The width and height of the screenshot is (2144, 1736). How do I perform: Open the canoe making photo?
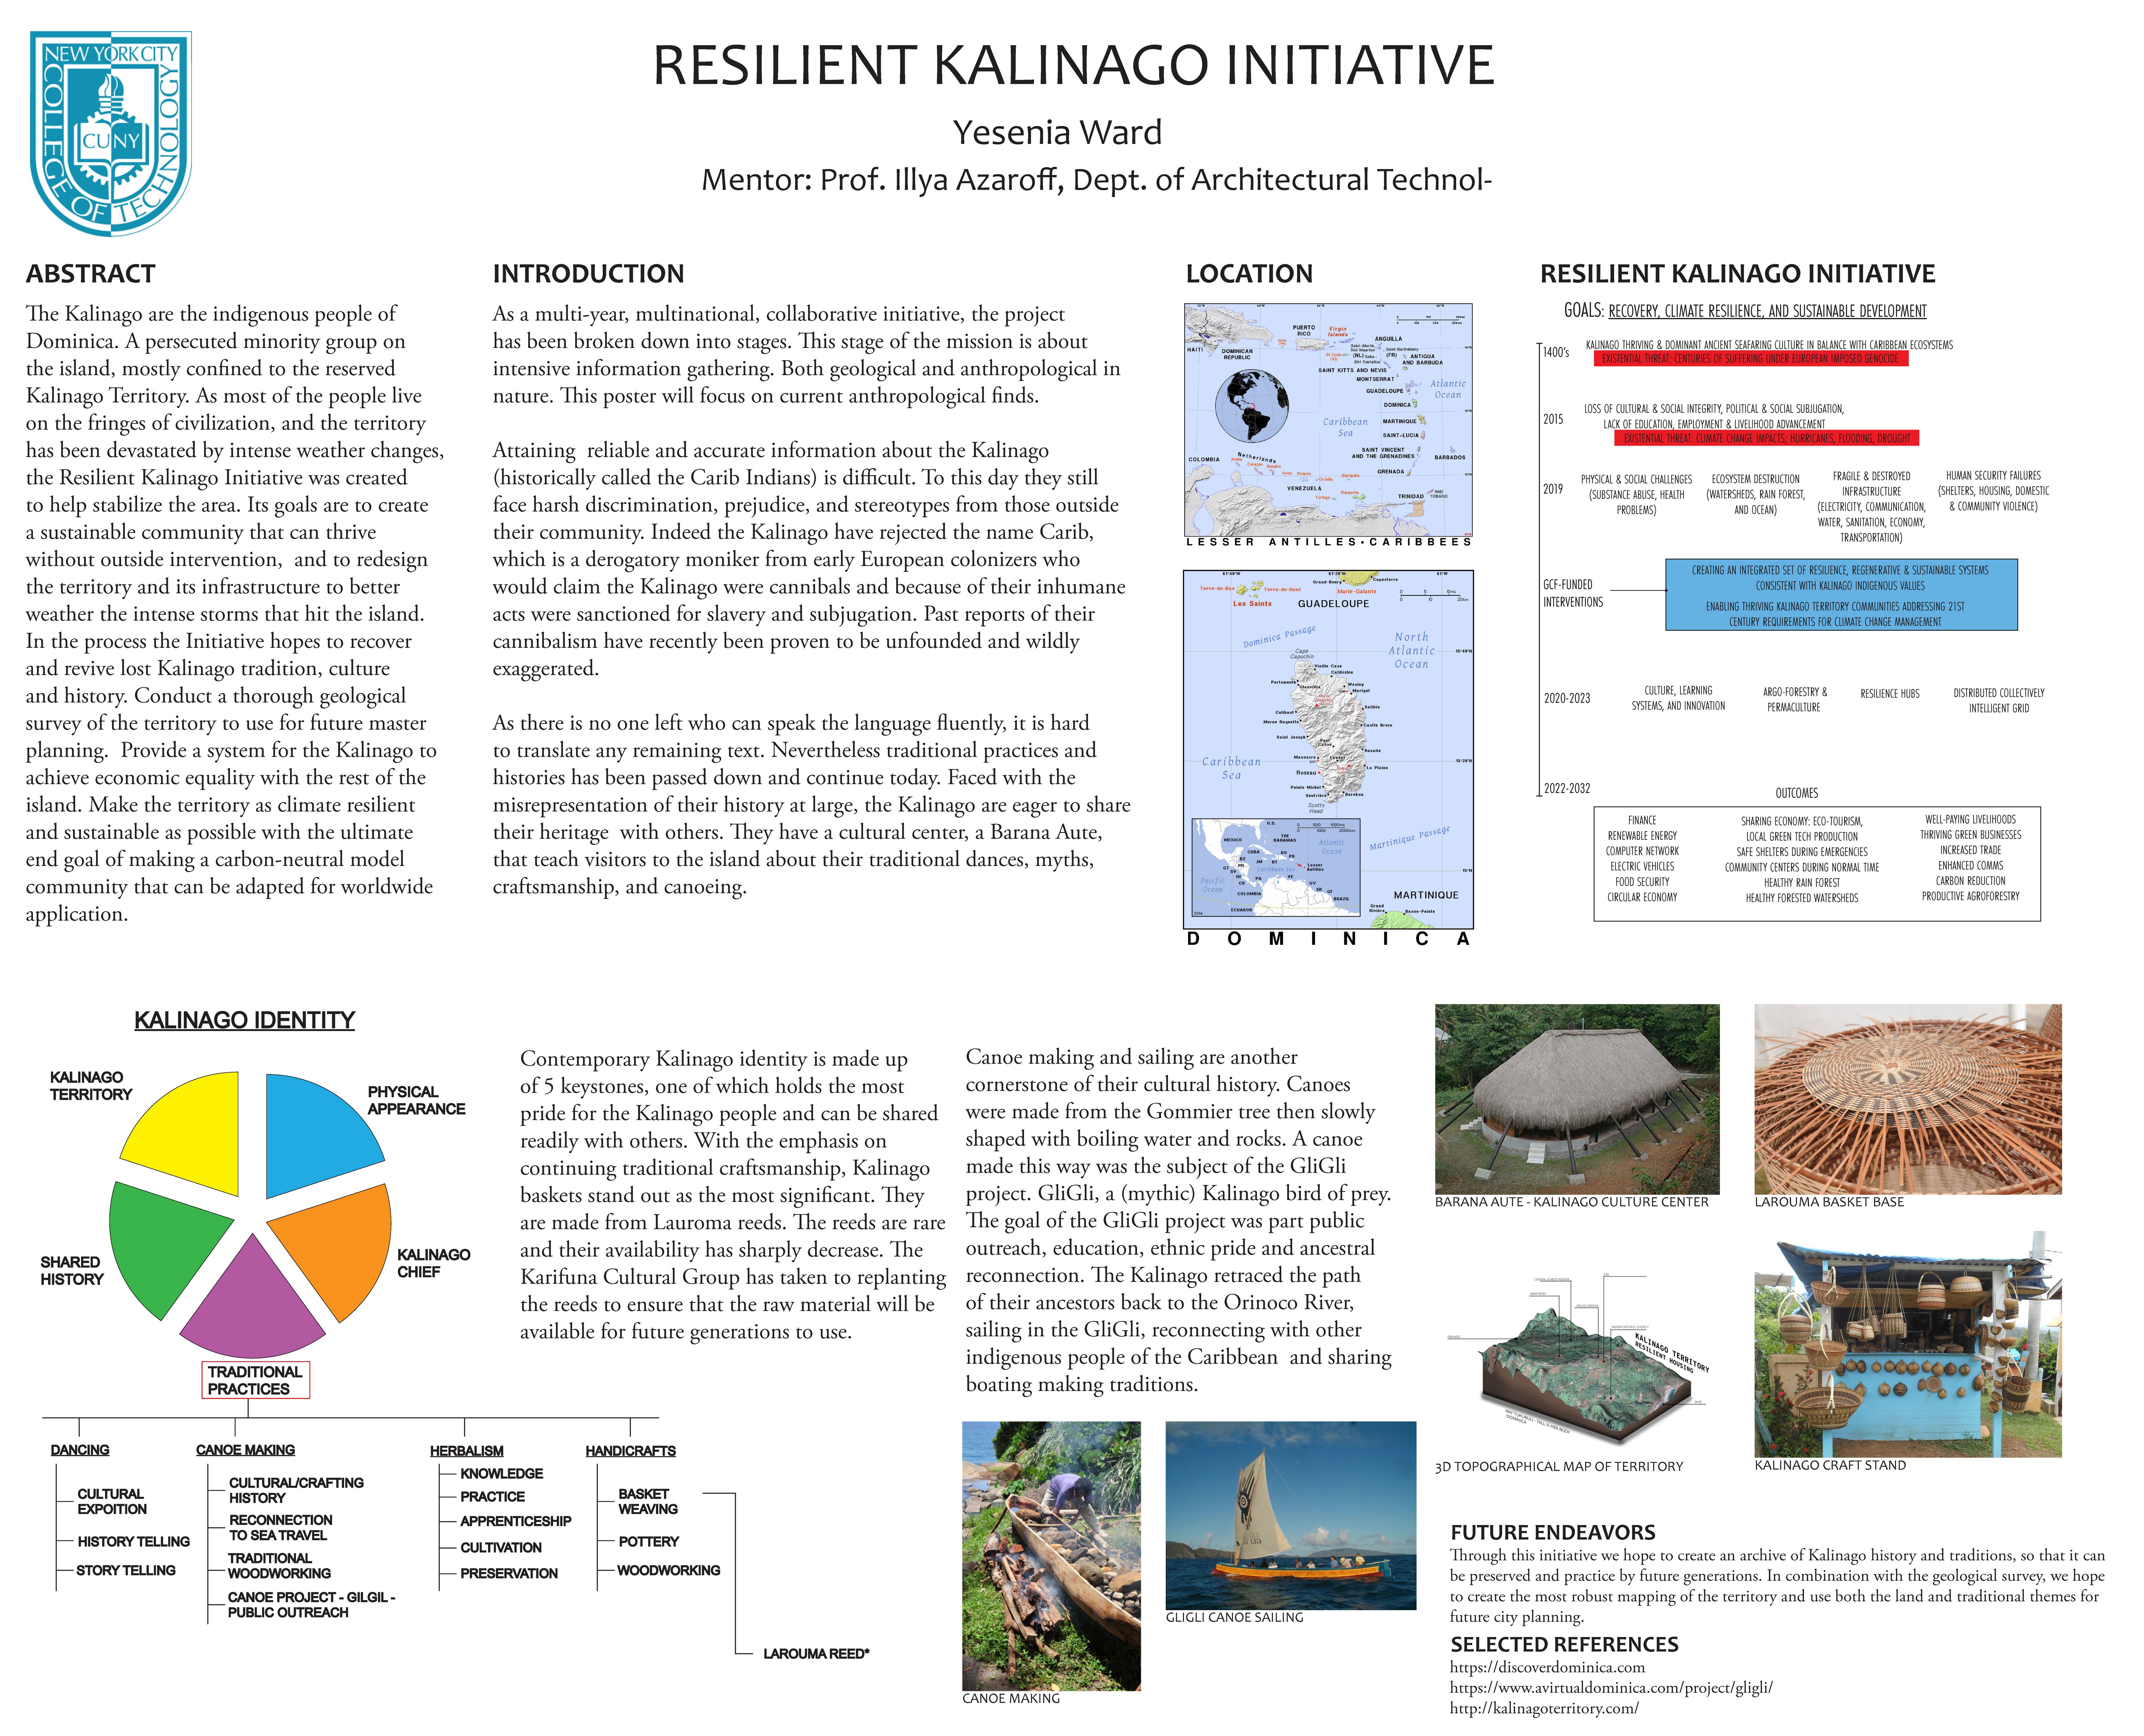click(x=1052, y=1556)
